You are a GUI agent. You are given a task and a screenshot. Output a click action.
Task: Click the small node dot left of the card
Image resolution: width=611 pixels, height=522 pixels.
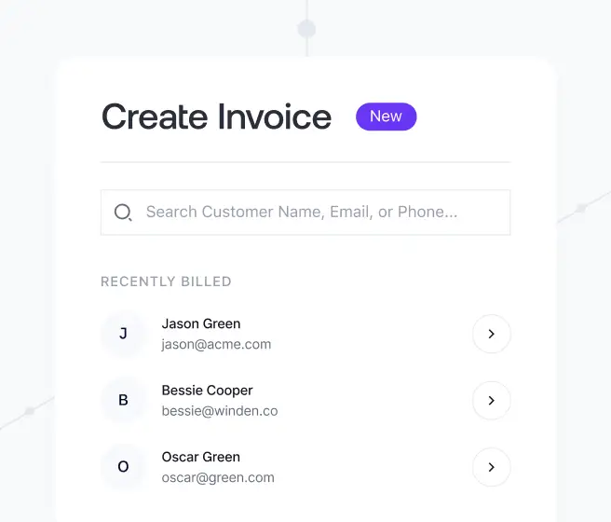[x=30, y=410]
